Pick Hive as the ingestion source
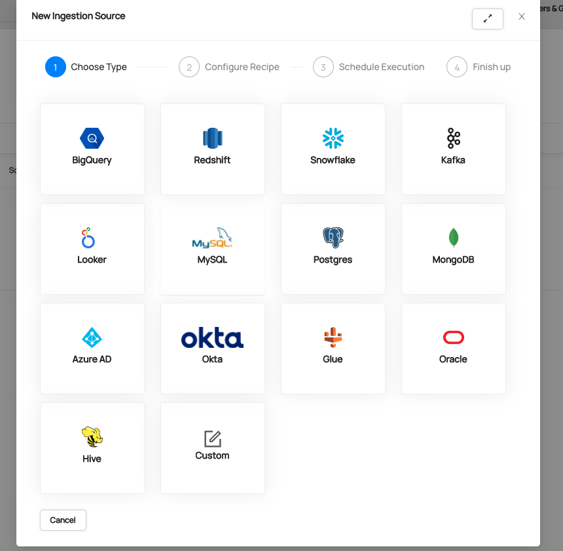This screenshot has height=551, width=563. (x=92, y=448)
